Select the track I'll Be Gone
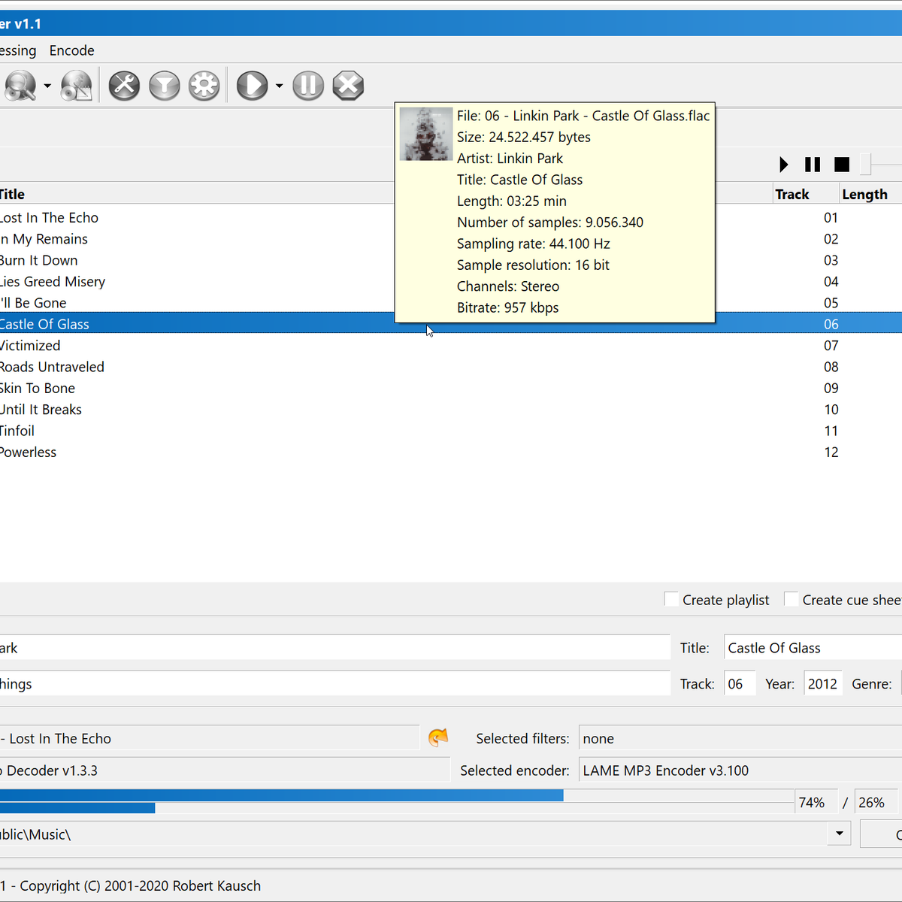902x902 pixels. [x=451, y=303]
